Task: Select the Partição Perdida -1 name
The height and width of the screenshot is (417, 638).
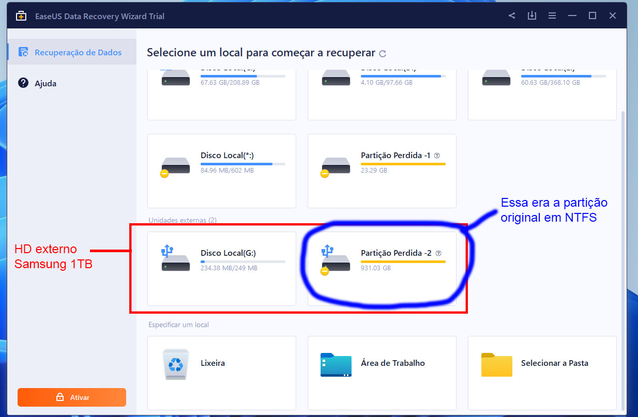Action: (396, 156)
